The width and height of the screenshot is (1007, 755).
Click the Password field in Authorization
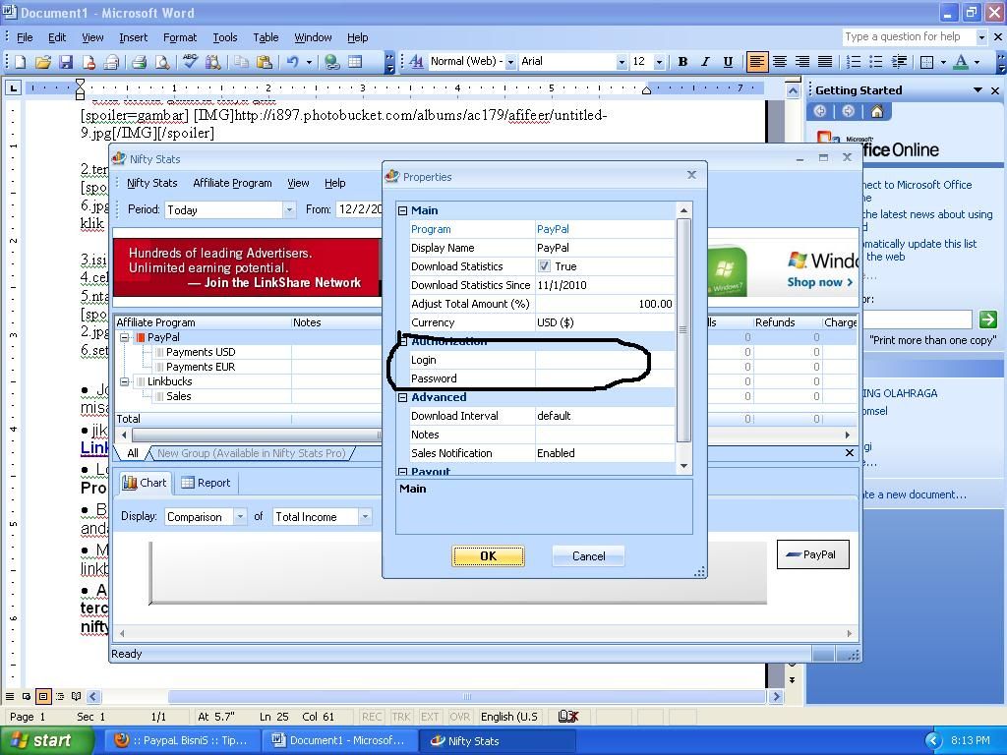(605, 378)
